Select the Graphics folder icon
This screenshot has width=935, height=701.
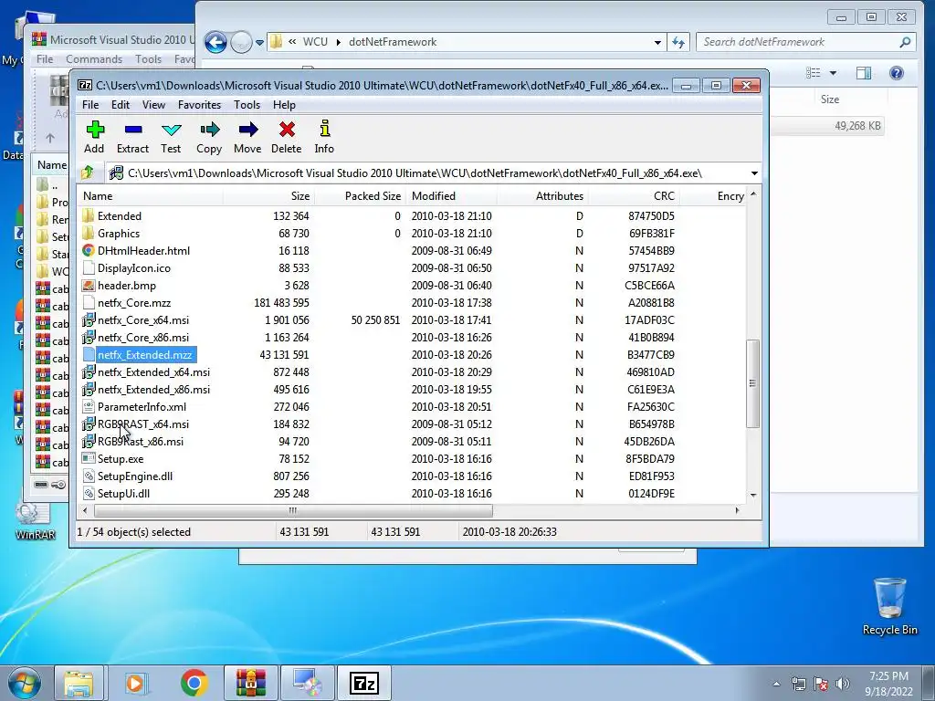click(x=89, y=233)
